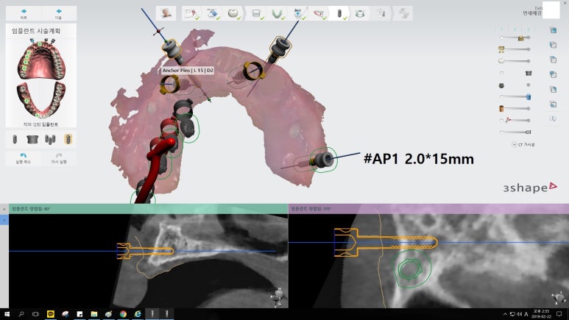The height and width of the screenshot is (320, 569).
Task: Expand the blue side panel arrow
Action: [x=4, y=220]
